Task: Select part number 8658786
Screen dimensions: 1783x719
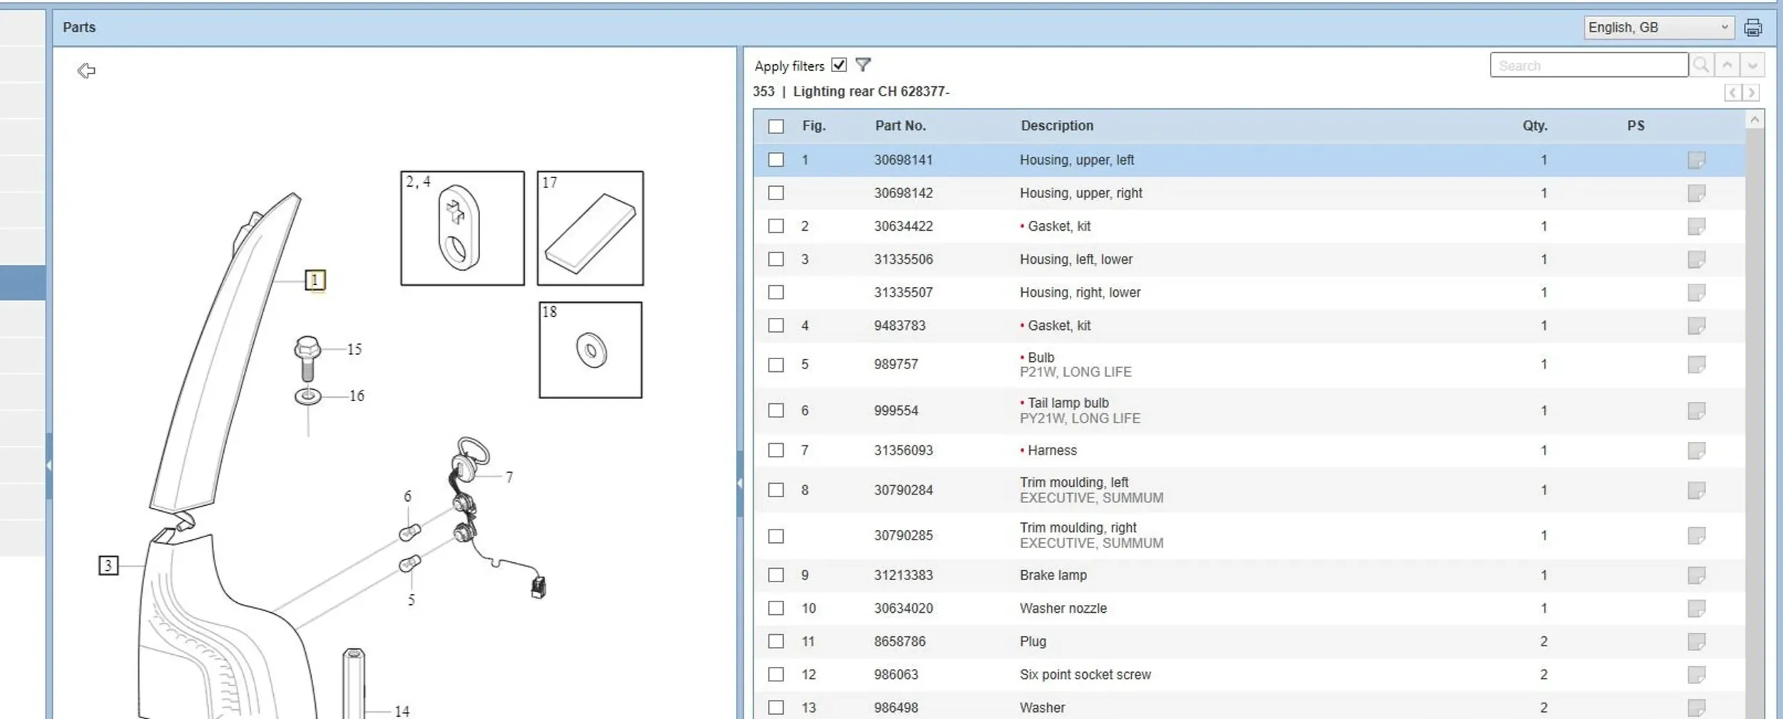Action: pyautogui.click(x=899, y=641)
